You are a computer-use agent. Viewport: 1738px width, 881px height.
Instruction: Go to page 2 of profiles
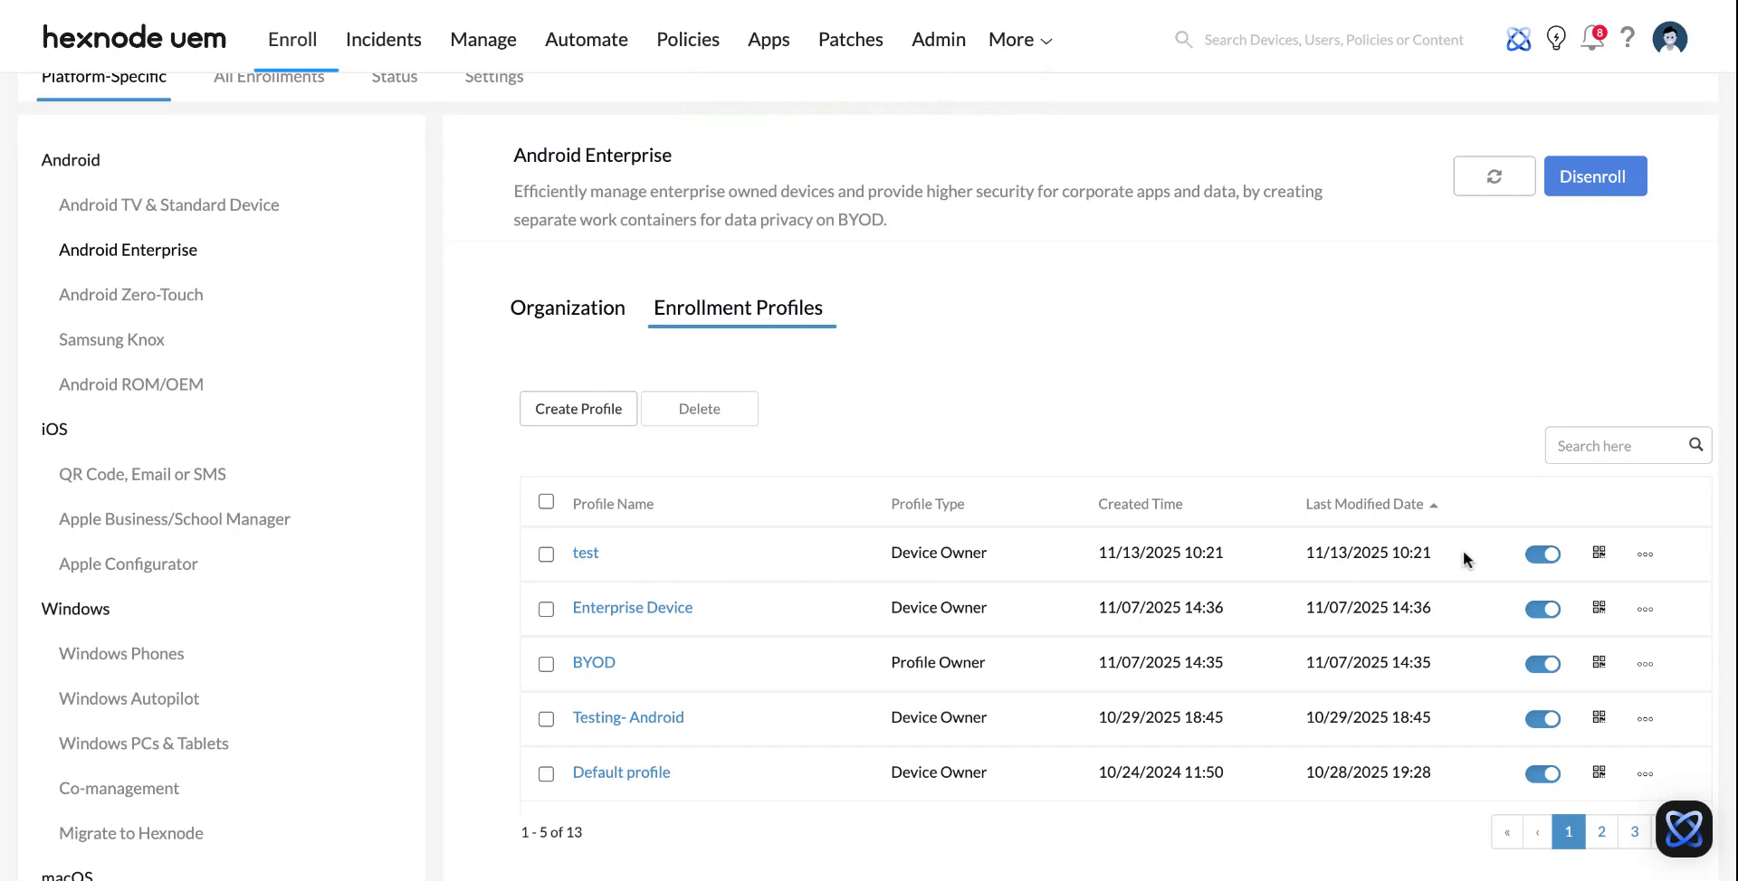pyautogui.click(x=1601, y=832)
